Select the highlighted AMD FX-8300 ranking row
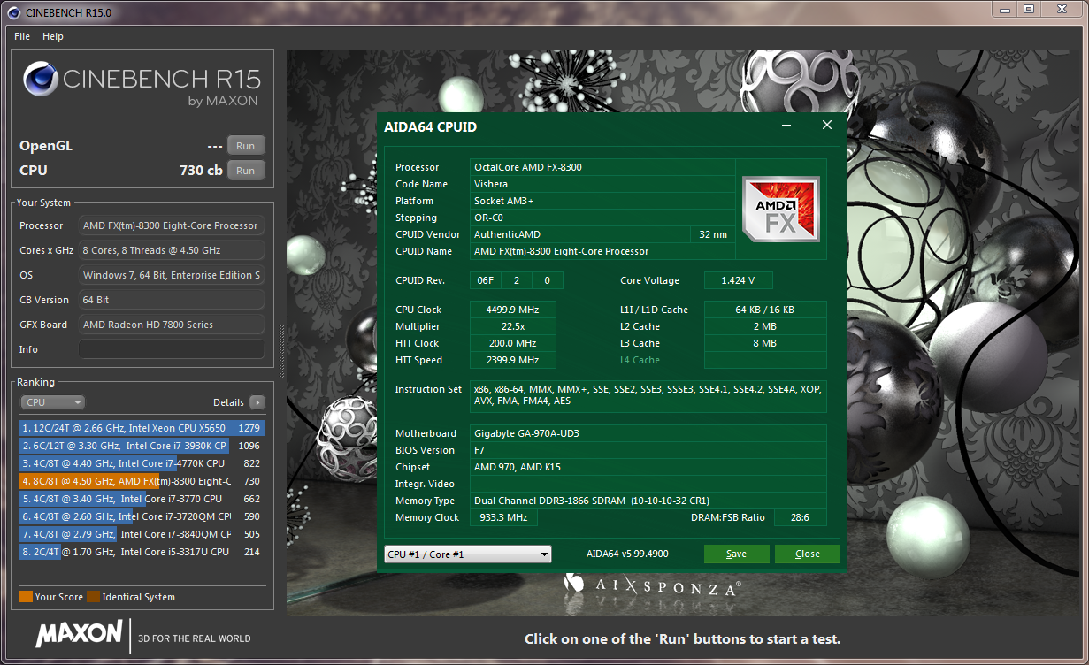 [142, 481]
